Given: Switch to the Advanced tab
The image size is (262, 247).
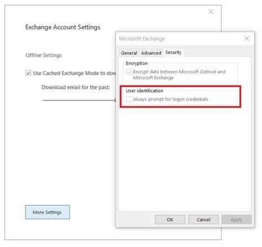Looking at the screenshot, I should 151,53.
